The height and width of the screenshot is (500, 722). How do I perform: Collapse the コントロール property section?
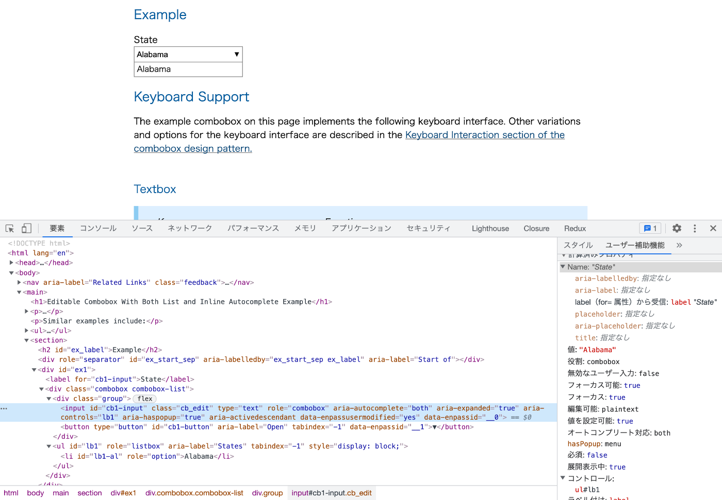point(563,478)
